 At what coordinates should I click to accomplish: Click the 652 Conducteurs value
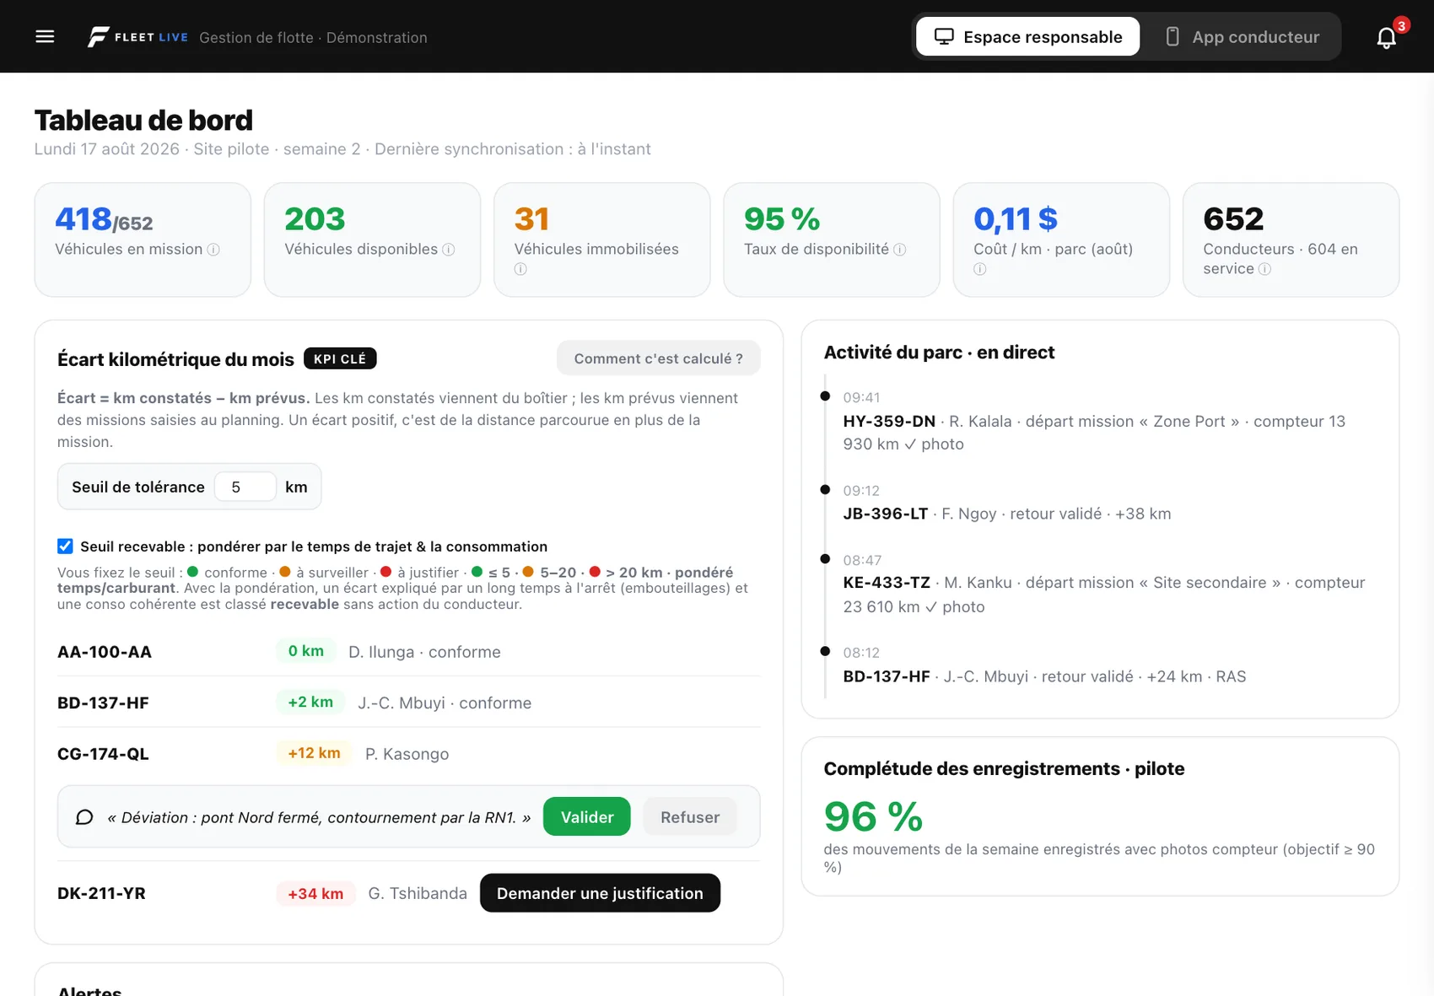pyautogui.click(x=1233, y=219)
